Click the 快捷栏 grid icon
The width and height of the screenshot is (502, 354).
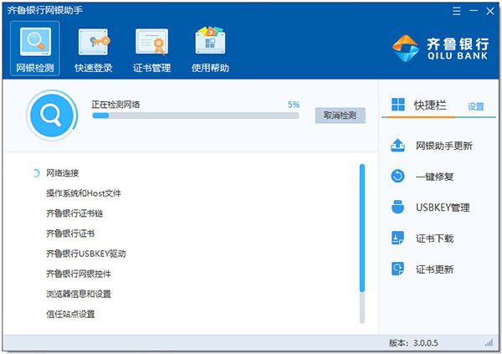click(398, 105)
